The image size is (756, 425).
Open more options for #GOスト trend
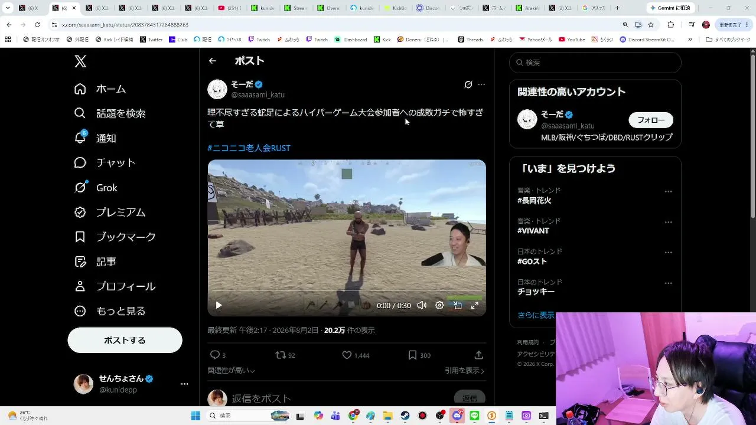coord(668,252)
